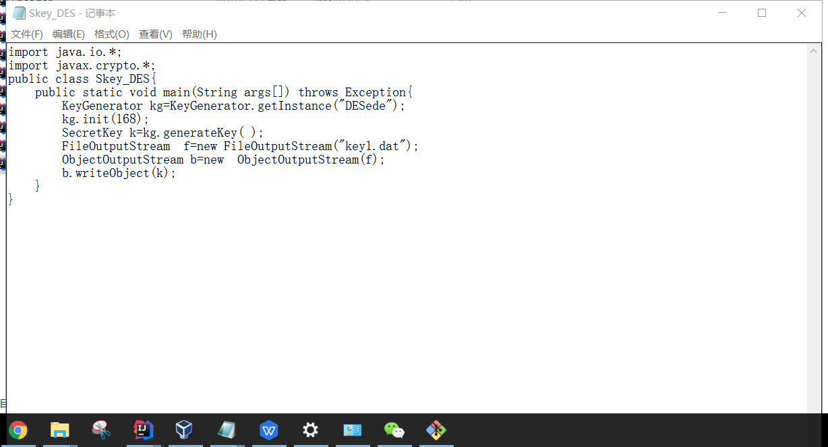Screen dimensions: 828x447
Task: Click the line "import java.io.*;"
Action: pyautogui.click(x=65, y=52)
